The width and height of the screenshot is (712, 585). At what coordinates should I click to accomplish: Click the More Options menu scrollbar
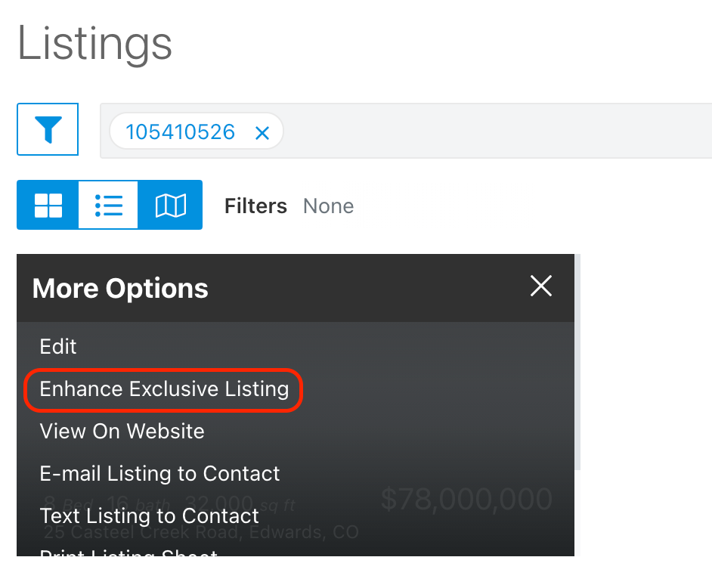(x=577, y=362)
